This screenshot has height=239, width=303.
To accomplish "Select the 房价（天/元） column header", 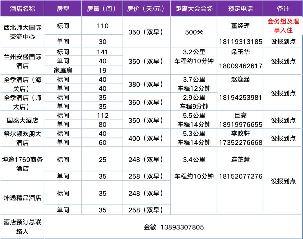I will (147, 8).
